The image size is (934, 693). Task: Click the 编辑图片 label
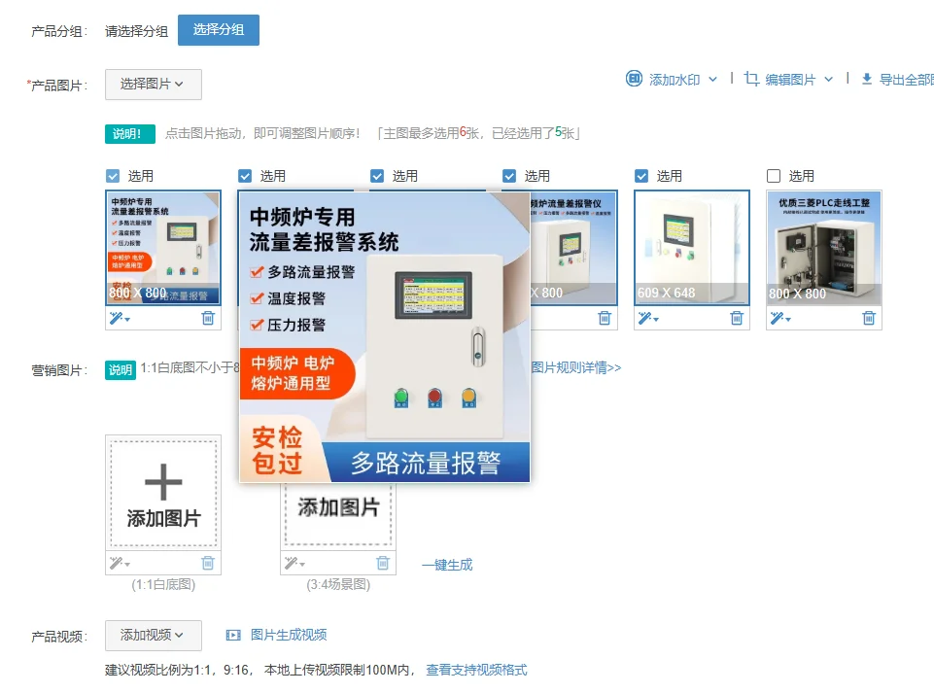790,80
